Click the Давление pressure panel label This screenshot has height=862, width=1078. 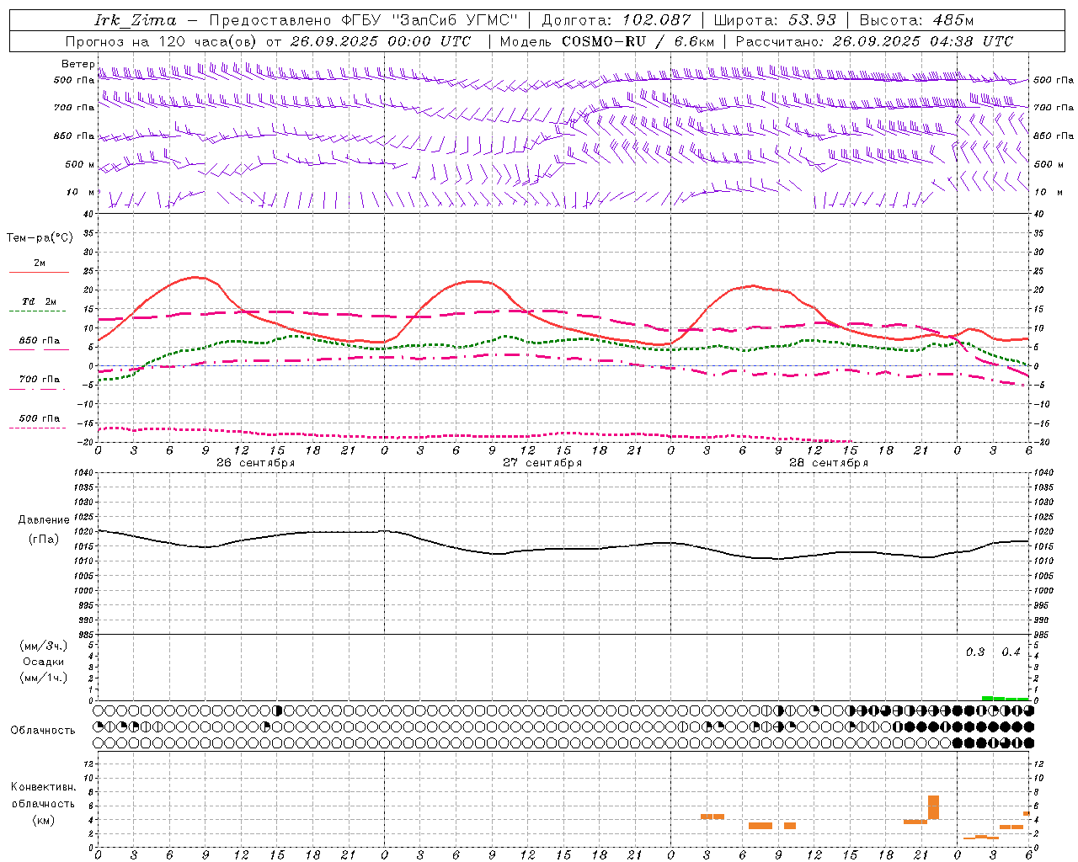[44, 520]
